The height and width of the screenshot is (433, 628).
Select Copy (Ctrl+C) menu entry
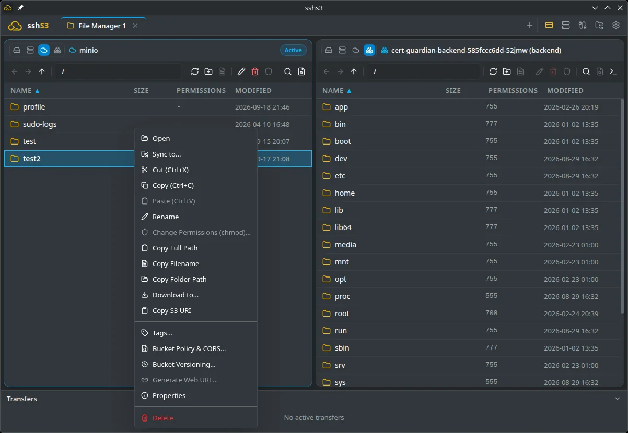pyautogui.click(x=196, y=185)
